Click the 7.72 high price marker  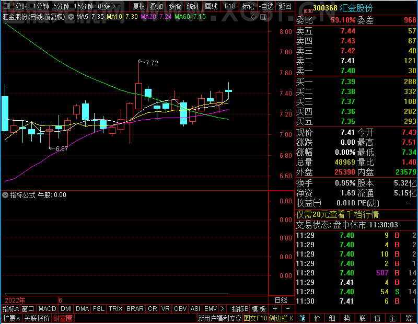(152, 63)
